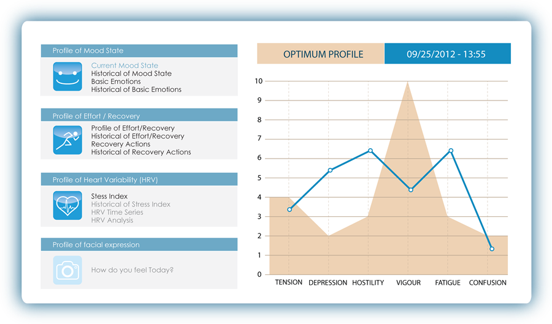
Task: Open Historical of Recovery Actions
Action: point(141,153)
